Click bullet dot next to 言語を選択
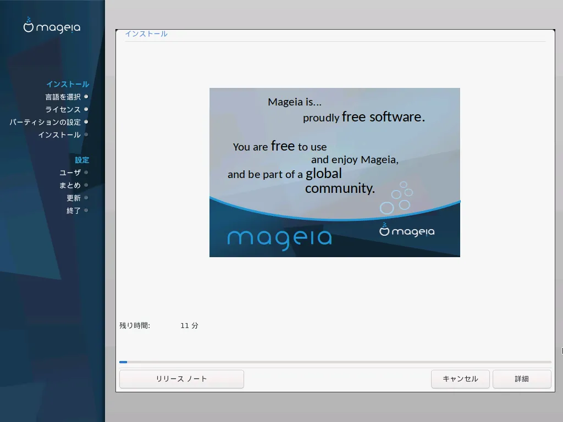 (86, 97)
